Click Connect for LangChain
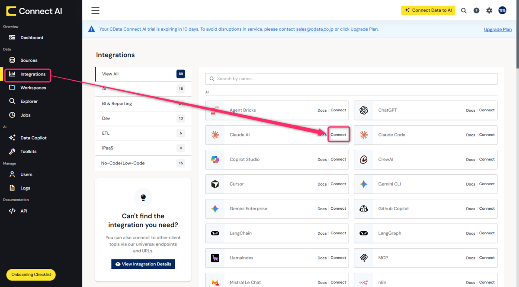The width and height of the screenshot is (519, 287). point(338,233)
